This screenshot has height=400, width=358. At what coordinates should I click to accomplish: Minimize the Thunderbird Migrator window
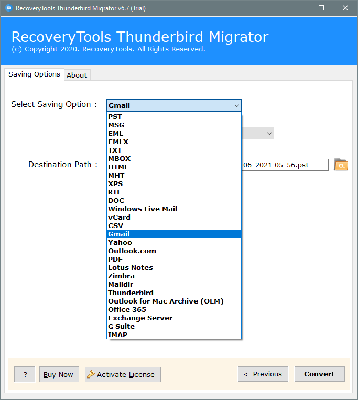point(298,8)
